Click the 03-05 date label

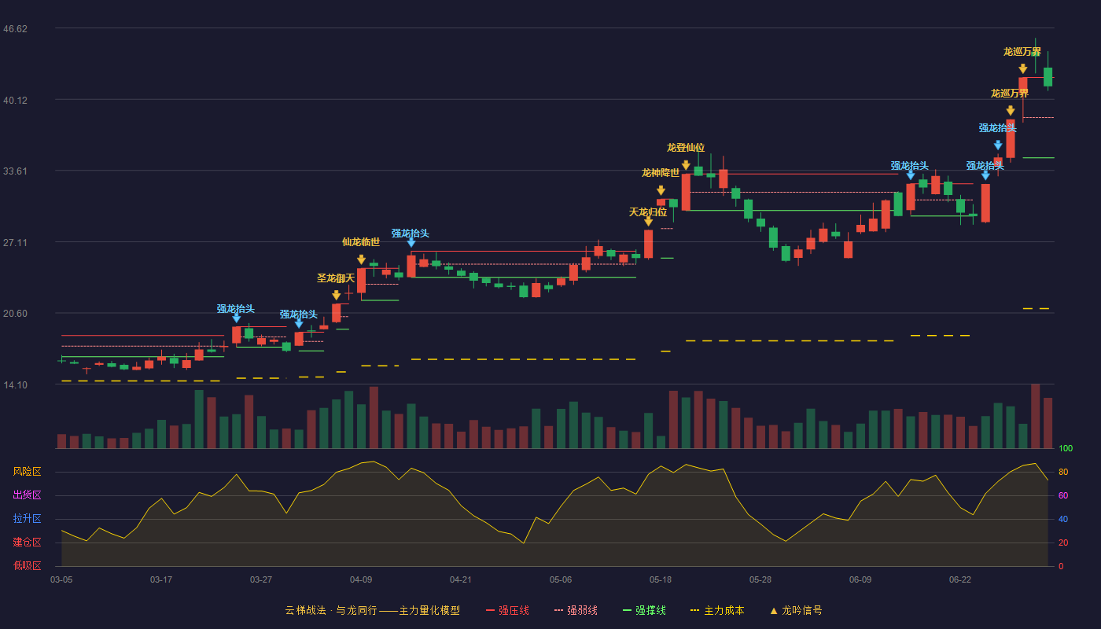pos(61,579)
